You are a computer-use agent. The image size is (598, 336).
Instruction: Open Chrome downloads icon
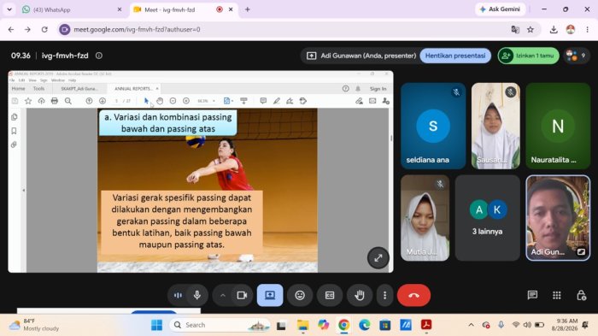(554, 29)
